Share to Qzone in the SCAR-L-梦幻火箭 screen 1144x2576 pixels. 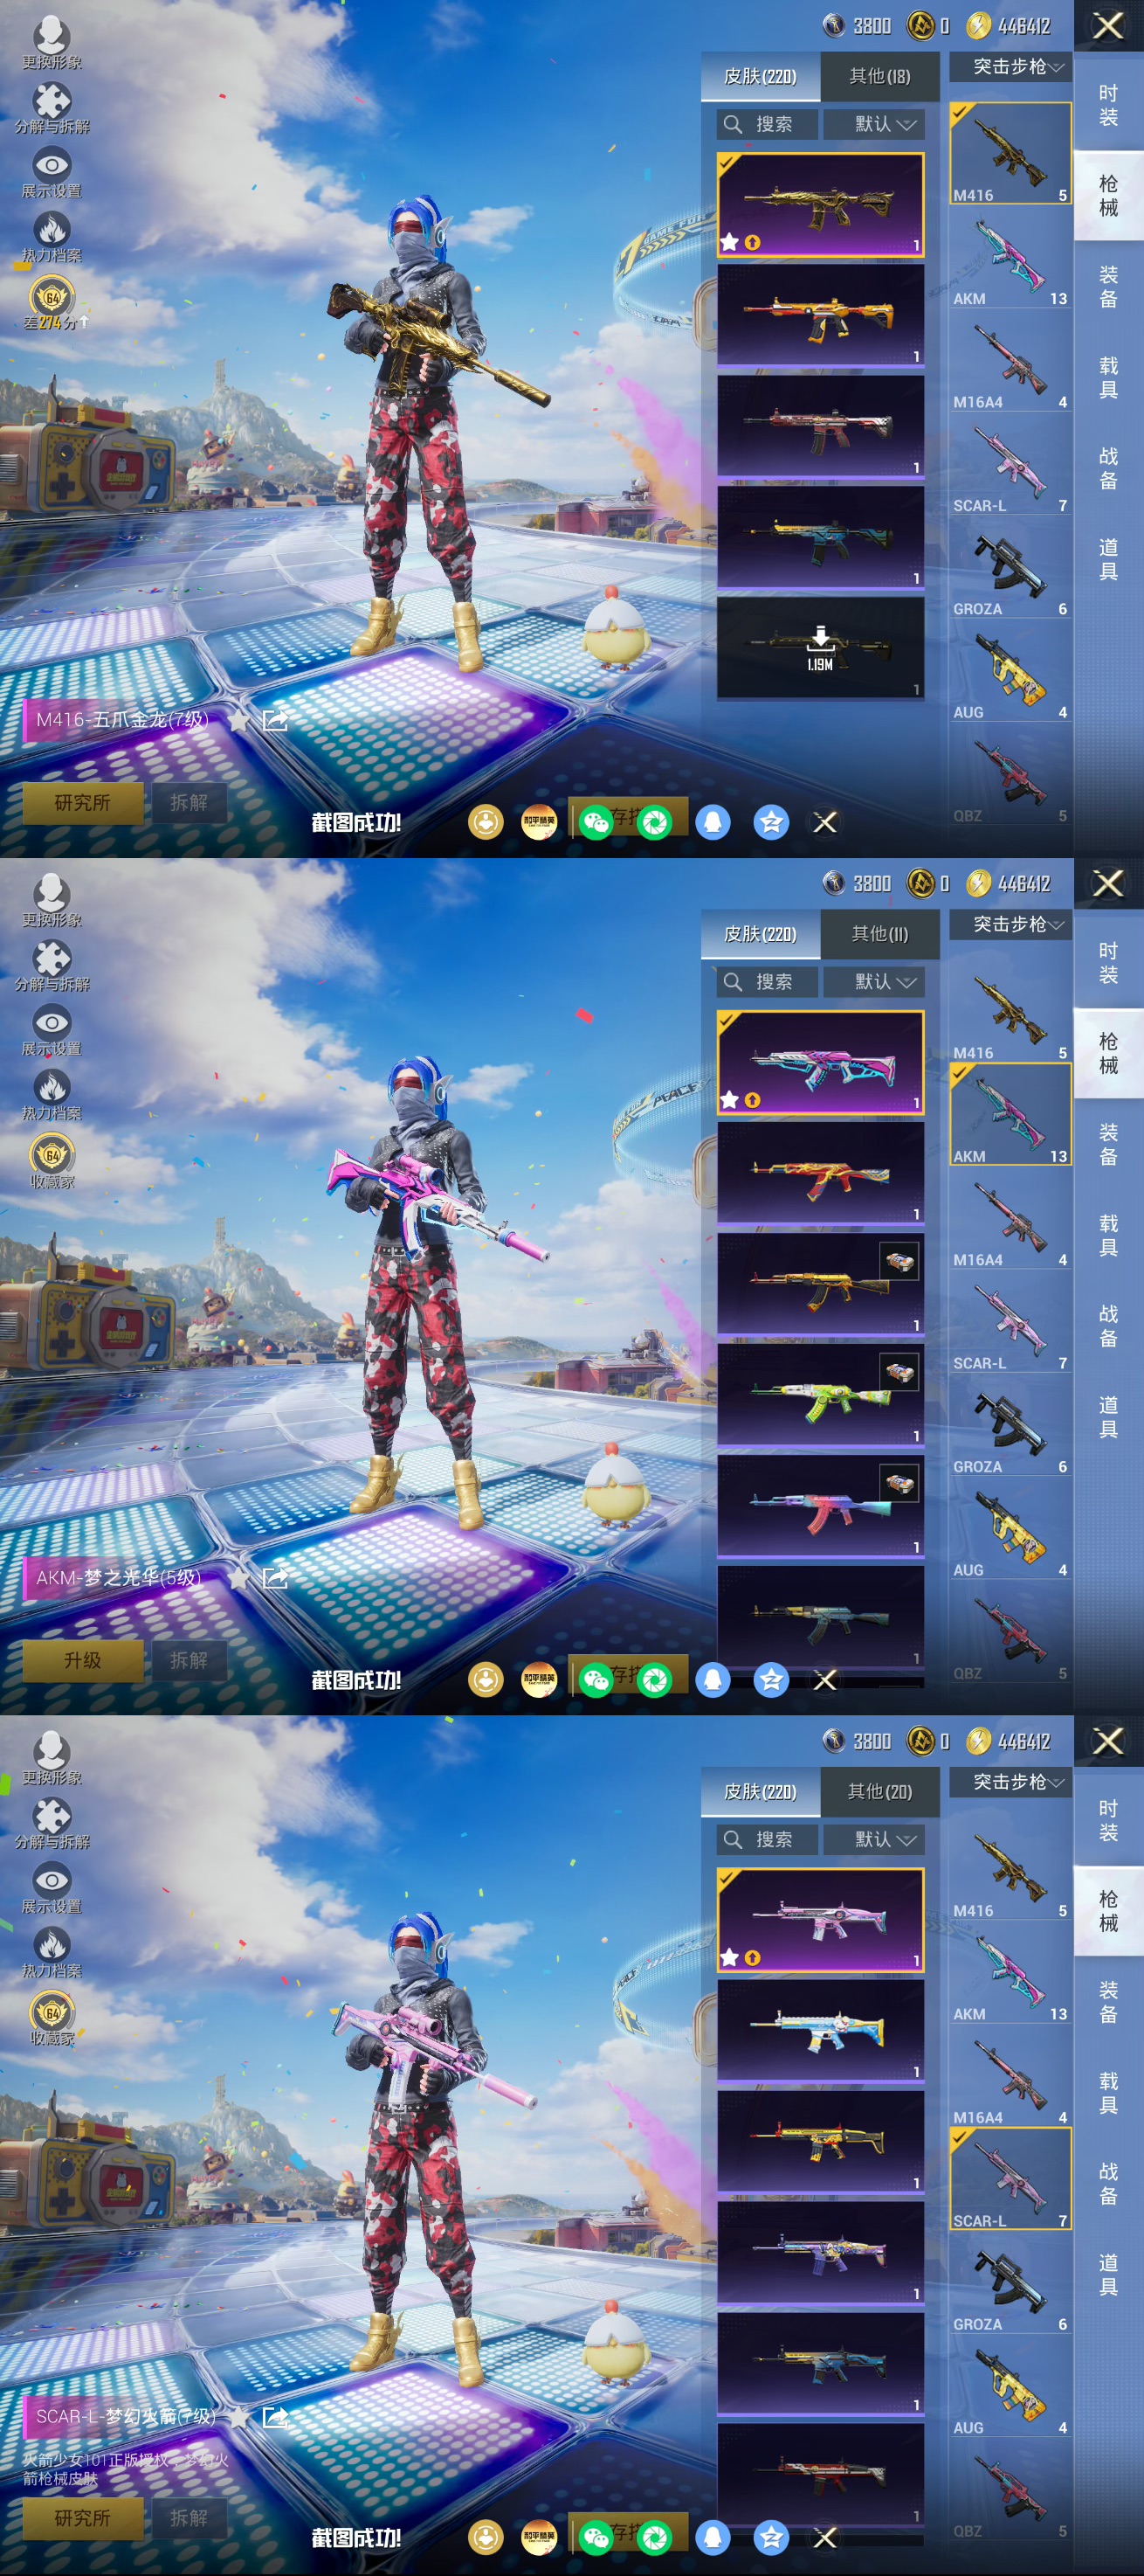point(771,2538)
